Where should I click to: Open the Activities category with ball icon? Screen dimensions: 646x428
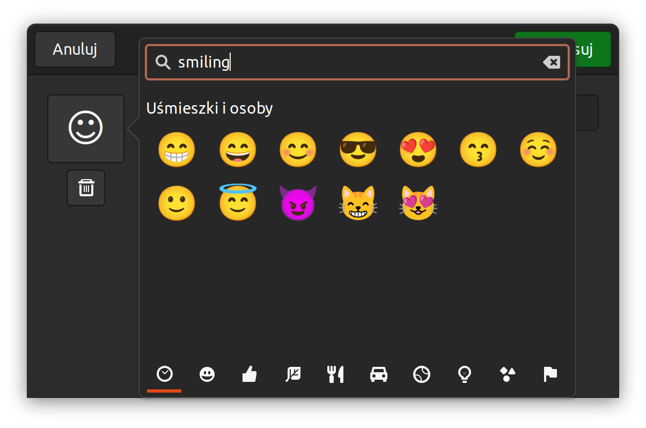click(422, 374)
